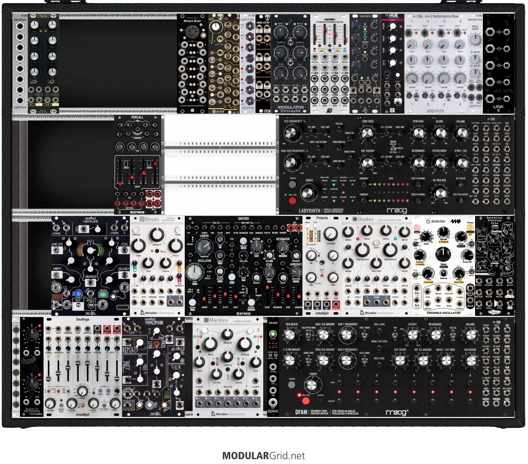Viewport: 528px width, 464px height.
Task: Click the Freeze button on Beads
Action: coord(136,230)
